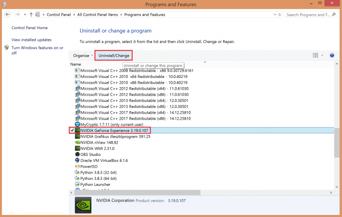This screenshot has width=342, height=217.
Task: Expand the address bar history dropdown
Action: (275, 15)
